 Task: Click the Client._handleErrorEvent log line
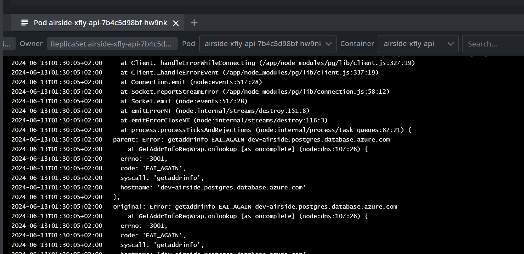coord(195,72)
